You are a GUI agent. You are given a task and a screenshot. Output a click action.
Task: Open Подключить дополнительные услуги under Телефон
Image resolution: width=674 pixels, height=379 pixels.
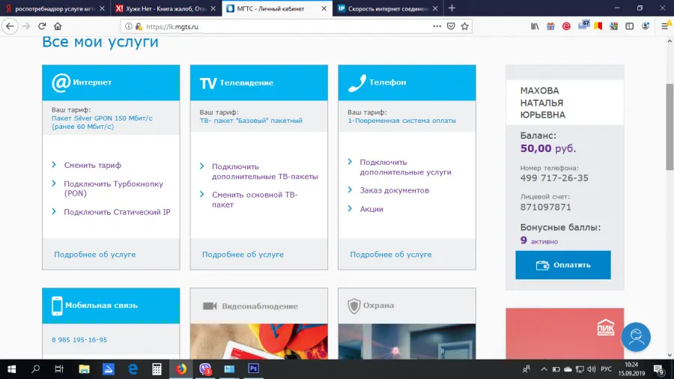point(405,167)
